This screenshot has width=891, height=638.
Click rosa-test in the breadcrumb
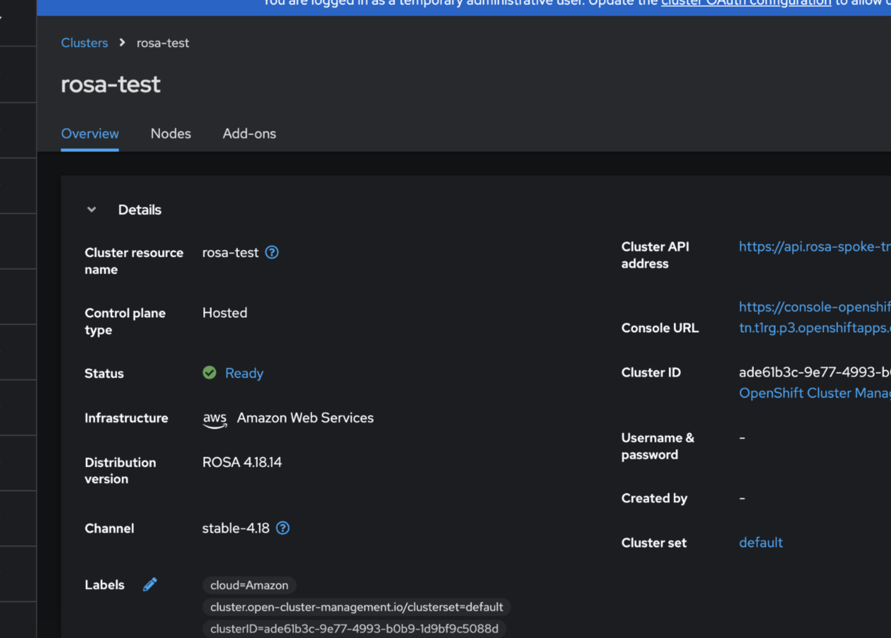click(x=163, y=43)
